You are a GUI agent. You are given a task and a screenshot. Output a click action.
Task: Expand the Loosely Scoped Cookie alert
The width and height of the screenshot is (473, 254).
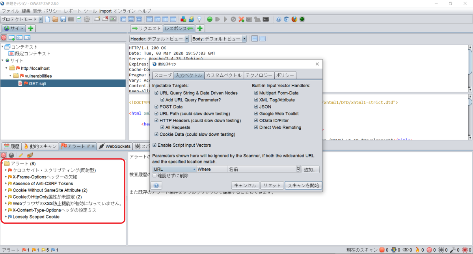pos(6,217)
